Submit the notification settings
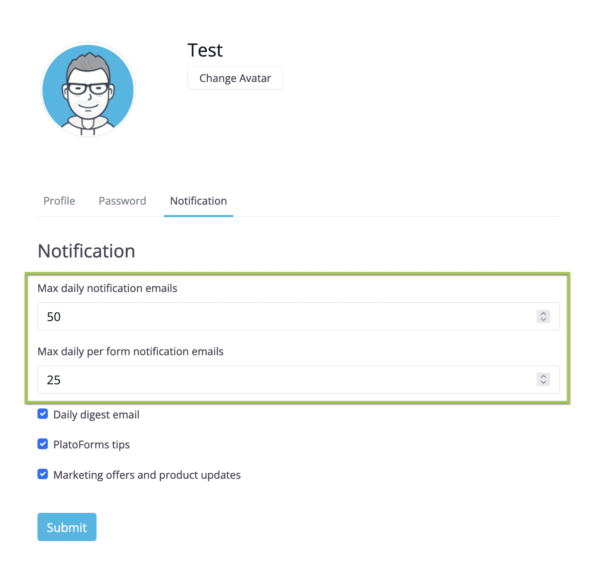Image resolution: width=604 pixels, height=564 pixels. pos(67,527)
